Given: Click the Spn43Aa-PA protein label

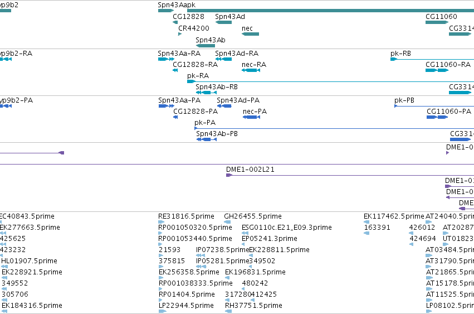Looking at the screenshot, I should (x=179, y=100).
